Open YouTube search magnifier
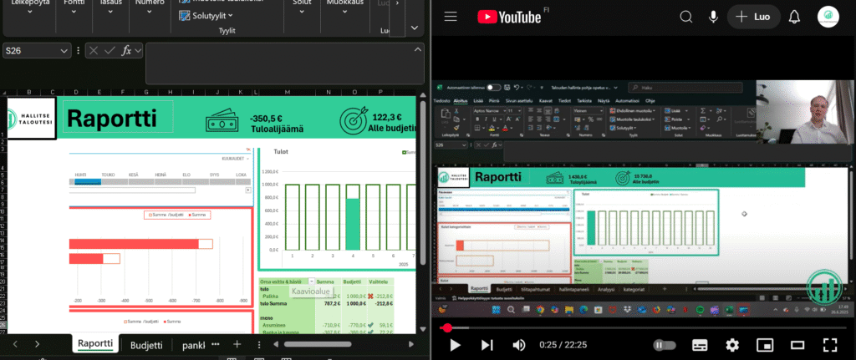 tap(686, 17)
